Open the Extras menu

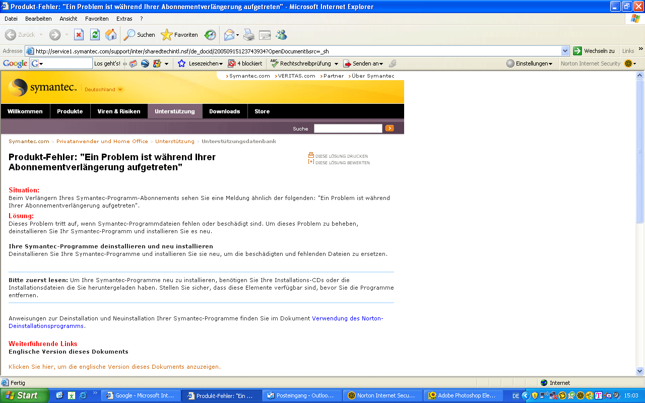124,19
